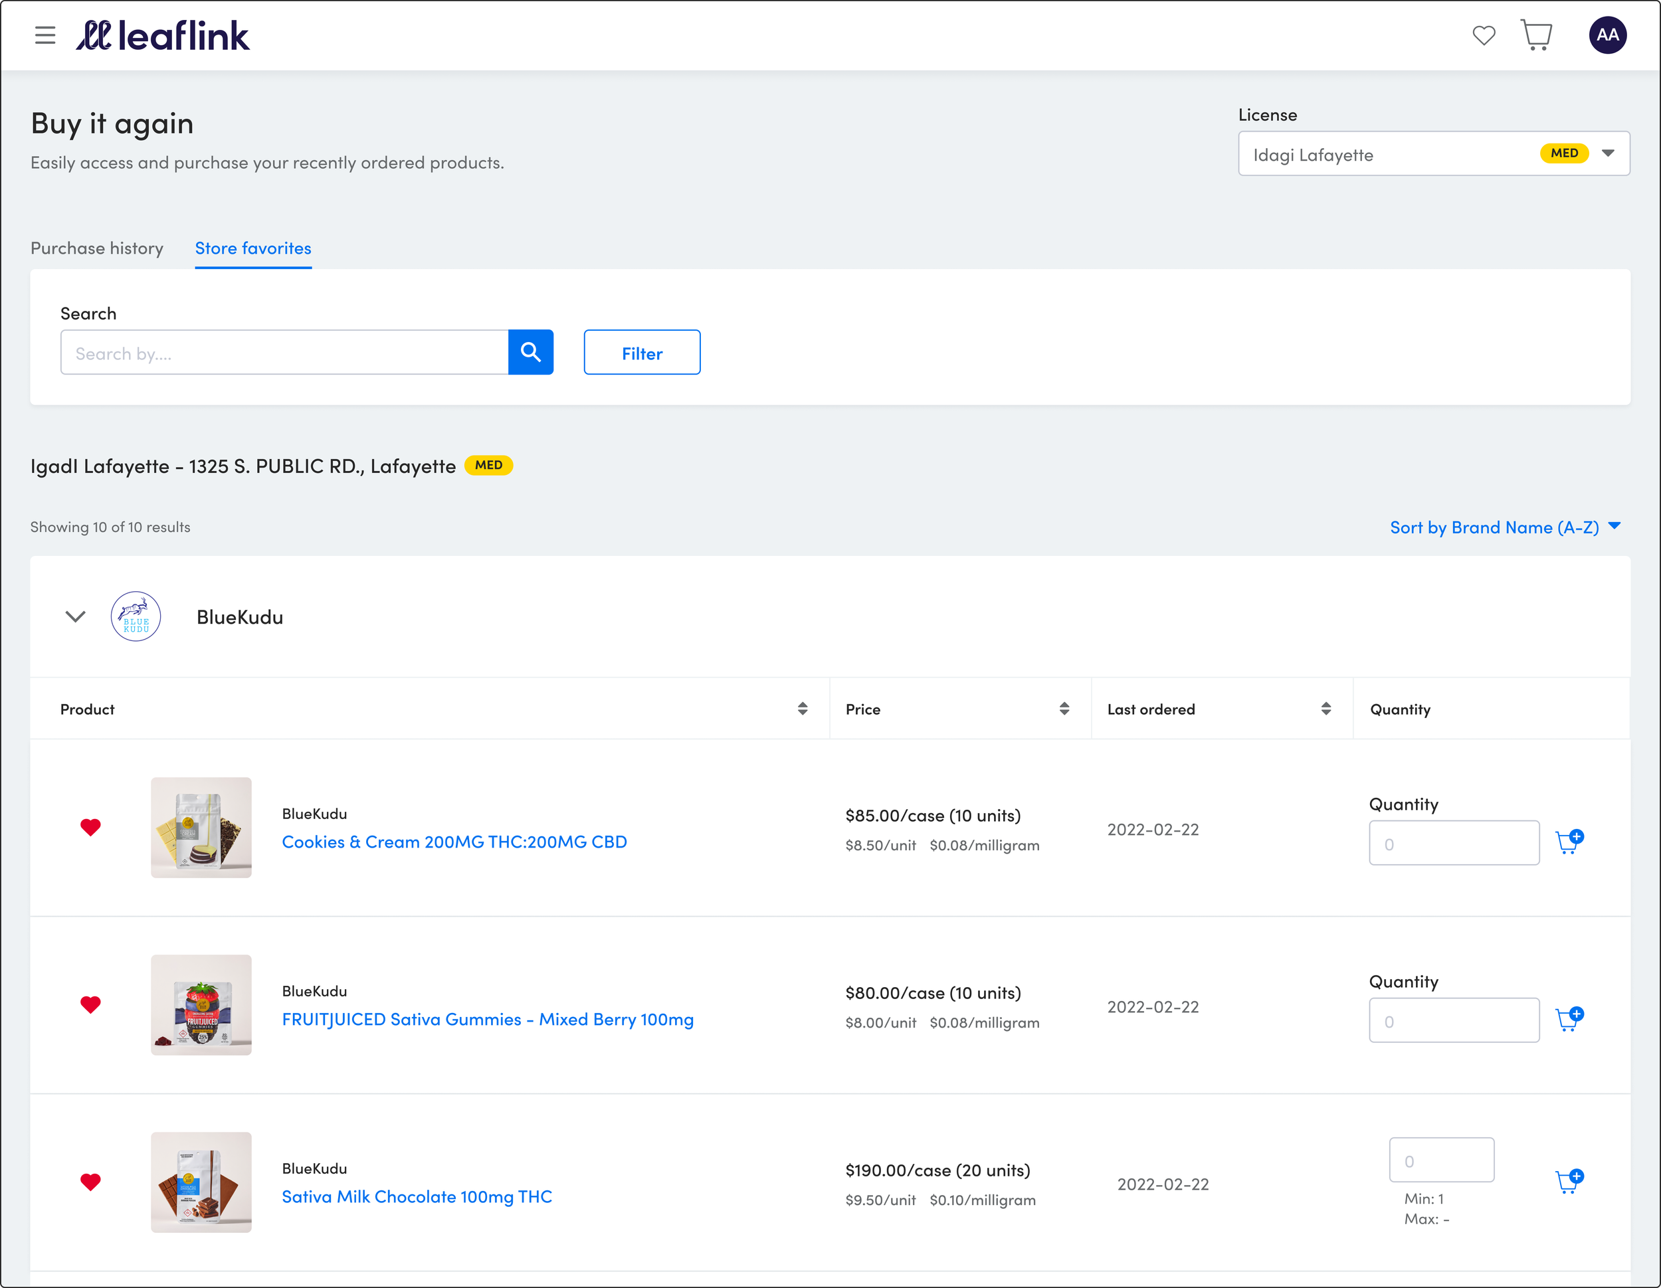
Task: Click the Filter button
Action: pos(641,353)
